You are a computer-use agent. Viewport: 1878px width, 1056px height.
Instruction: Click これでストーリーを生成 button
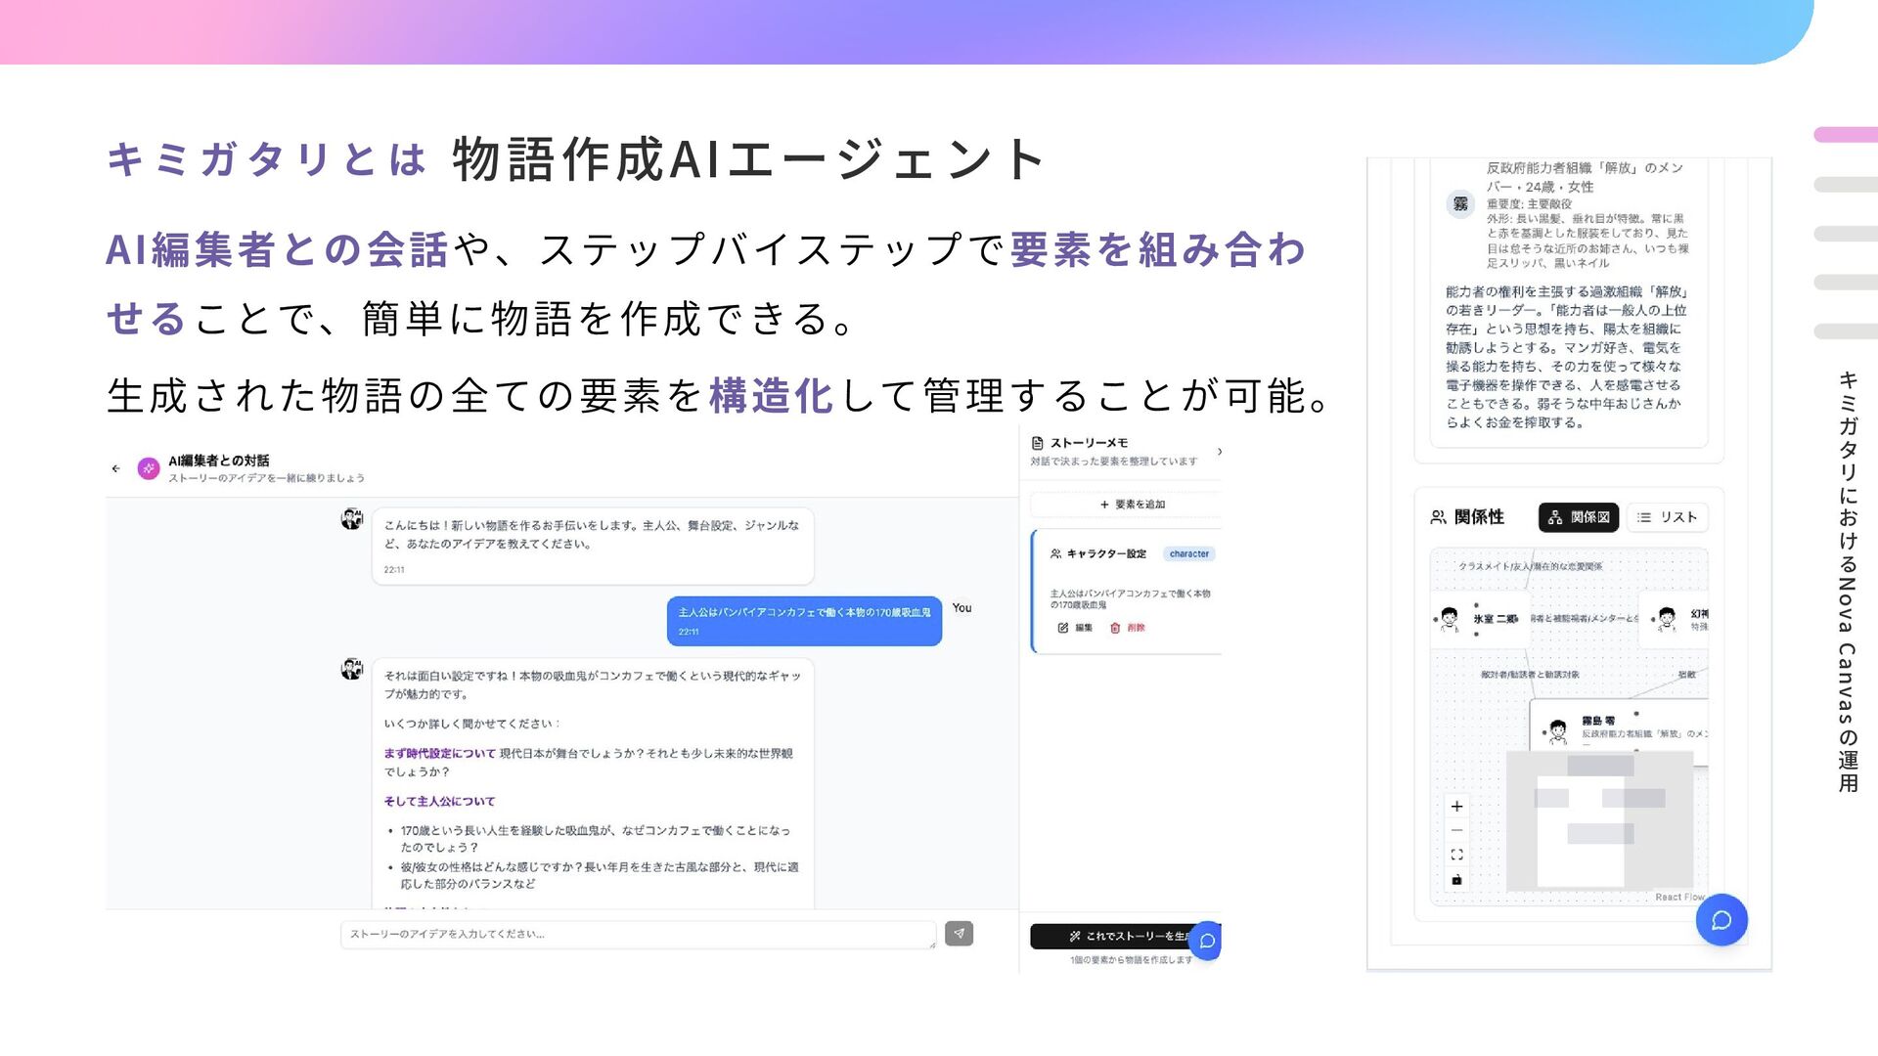pos(1115,936)
